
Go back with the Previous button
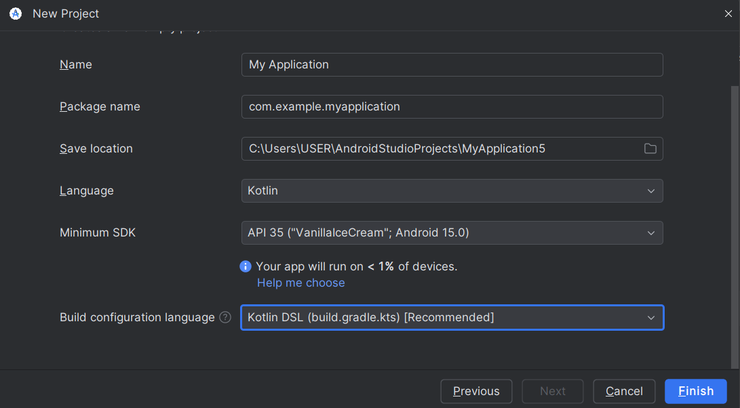(x=476, y=391)
